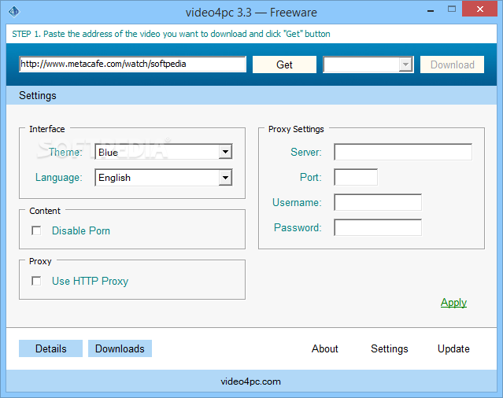Tick the Use HTTP Proxy checkbox
The width and height of the screenshot is (503, 398).
click(36, 281)
